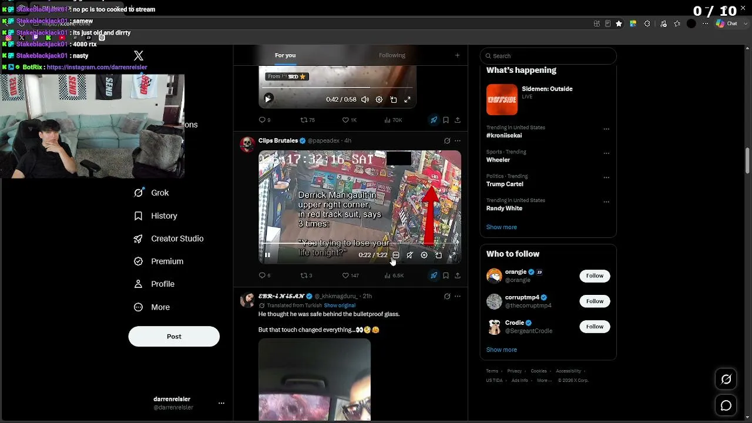752x423 pixels.
Task: Show more under Who to follow
Action: (501, 350)
